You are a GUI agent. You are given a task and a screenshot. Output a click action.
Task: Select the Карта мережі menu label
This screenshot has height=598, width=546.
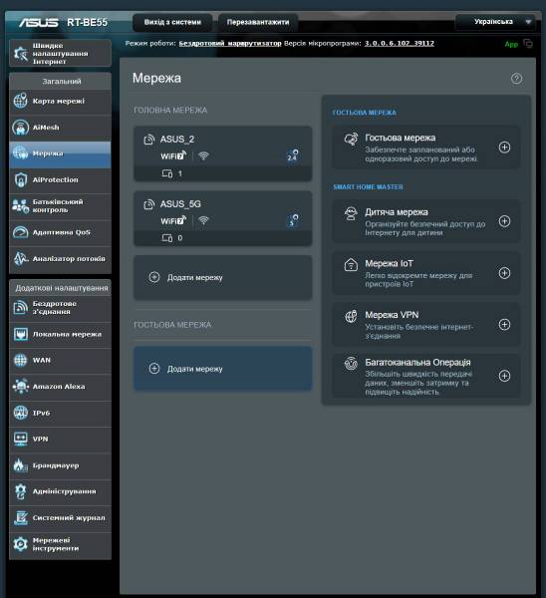point(59,101)
